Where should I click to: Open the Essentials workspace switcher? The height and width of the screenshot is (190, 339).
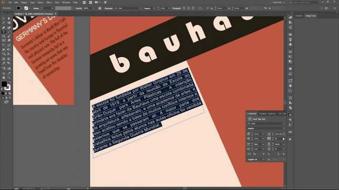279,2
